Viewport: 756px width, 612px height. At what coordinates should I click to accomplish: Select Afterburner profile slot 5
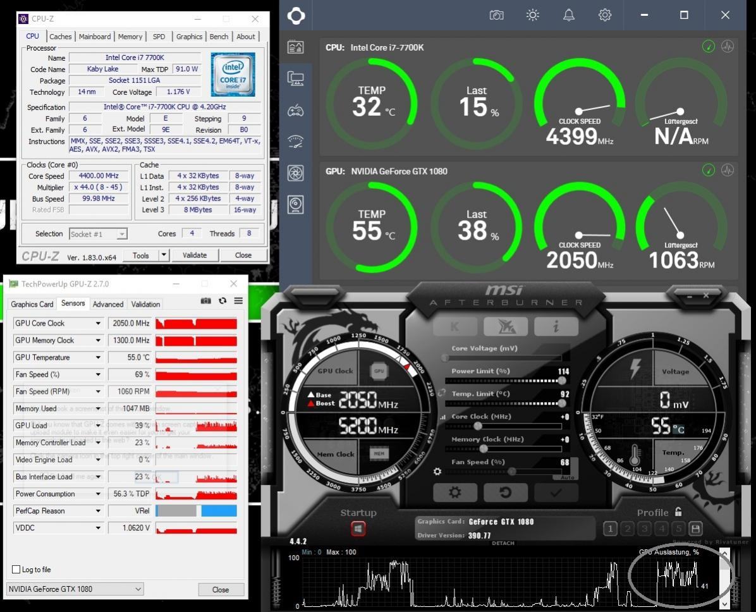click(678, 529)
